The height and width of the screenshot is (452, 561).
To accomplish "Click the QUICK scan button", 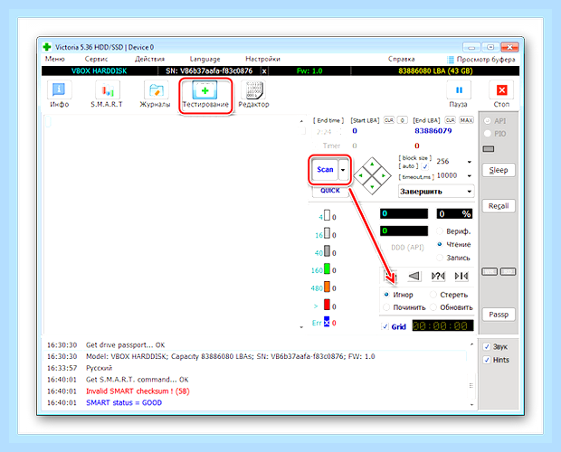I will (x=330, y=191).
